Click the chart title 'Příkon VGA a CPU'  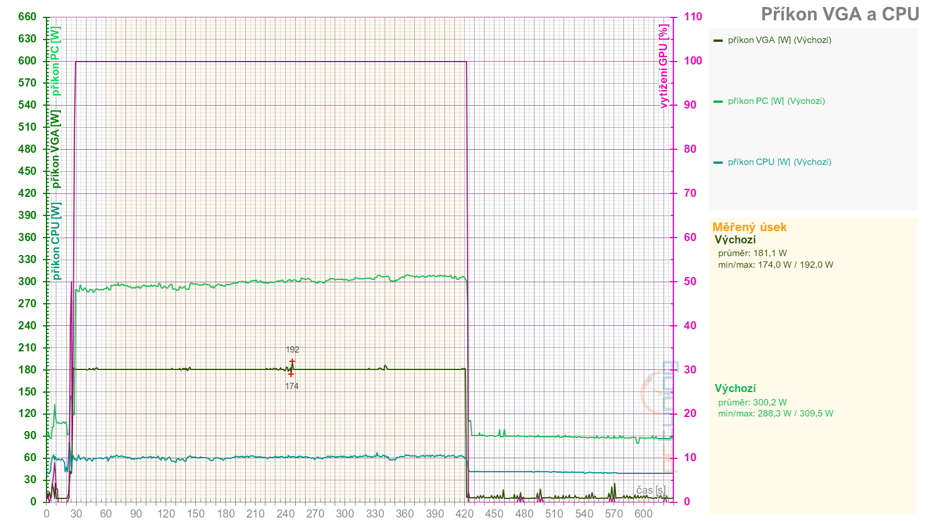pos(840,14)
